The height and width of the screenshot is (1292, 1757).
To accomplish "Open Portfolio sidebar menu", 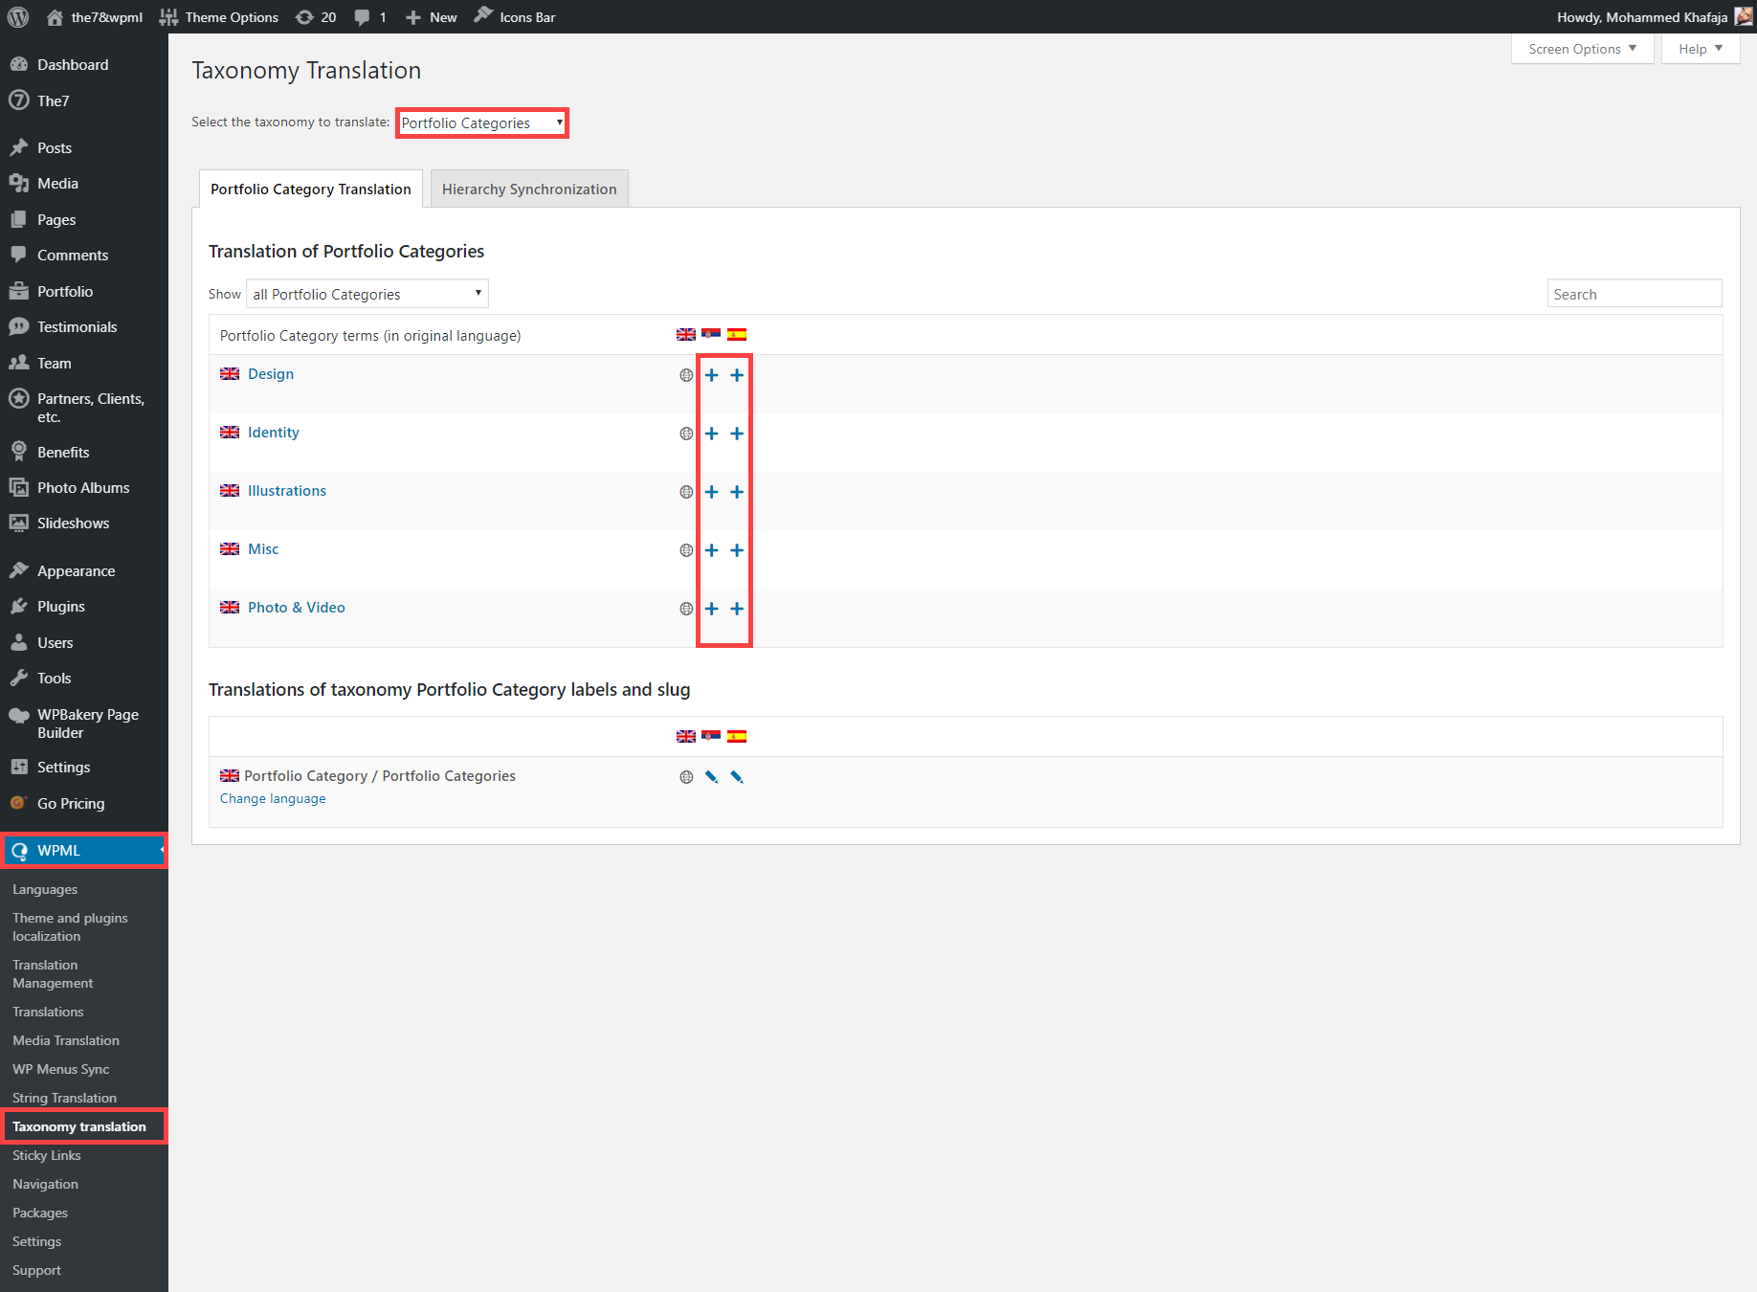I will coord(84,292).
